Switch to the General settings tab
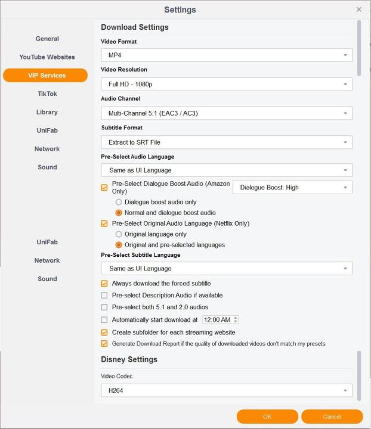This screenshot has height=429, width=371. [x=47, y=39]
